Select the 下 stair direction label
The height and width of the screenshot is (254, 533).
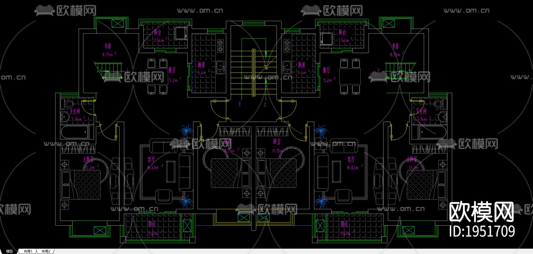coord(240,104)
